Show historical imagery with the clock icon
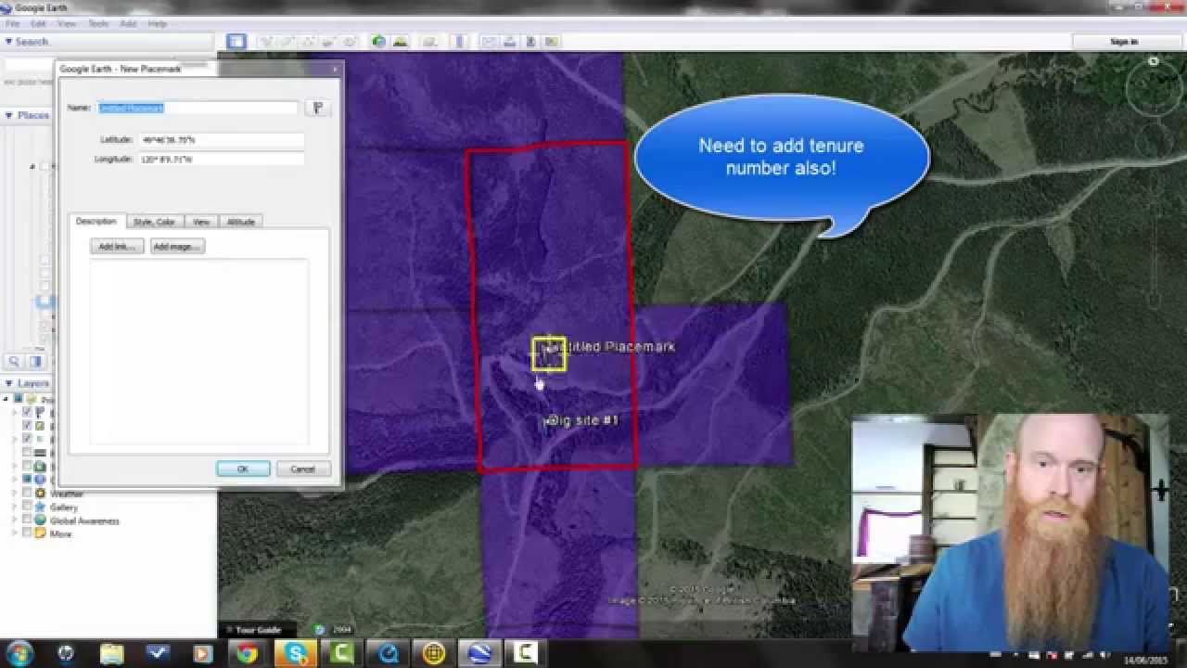The image size is (1187, 668). point(378,42)
